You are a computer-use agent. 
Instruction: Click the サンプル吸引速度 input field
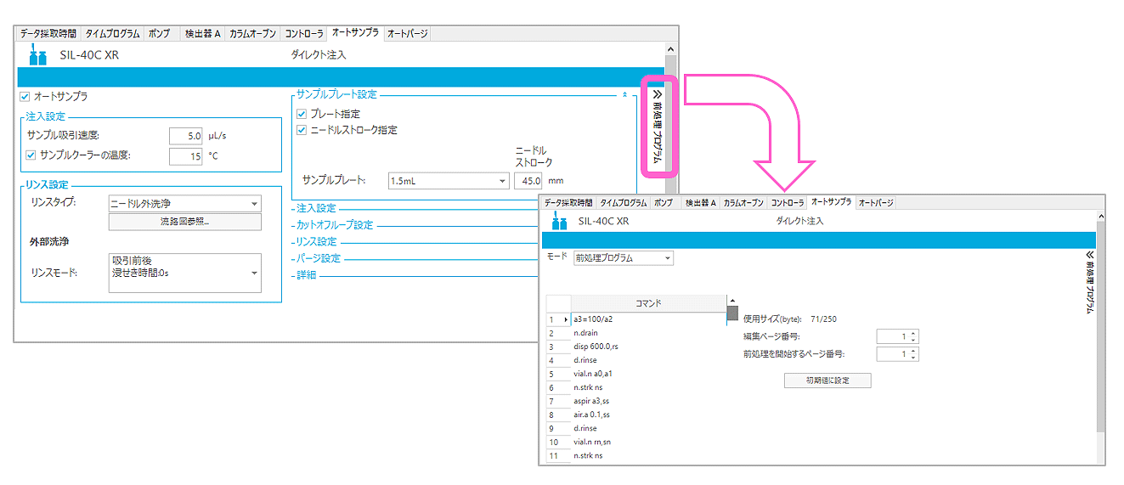pos(185,135)
